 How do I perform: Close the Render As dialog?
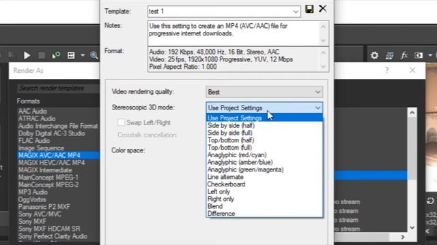point(412,70)
